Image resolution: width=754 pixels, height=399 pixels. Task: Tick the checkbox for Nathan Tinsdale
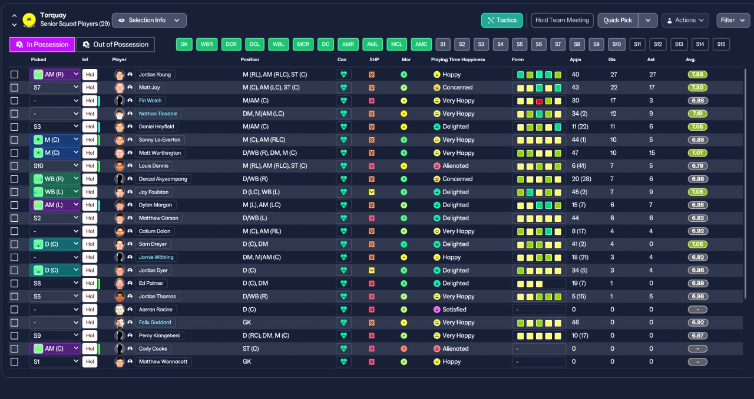pyautogui.click(x=14, y=114)
